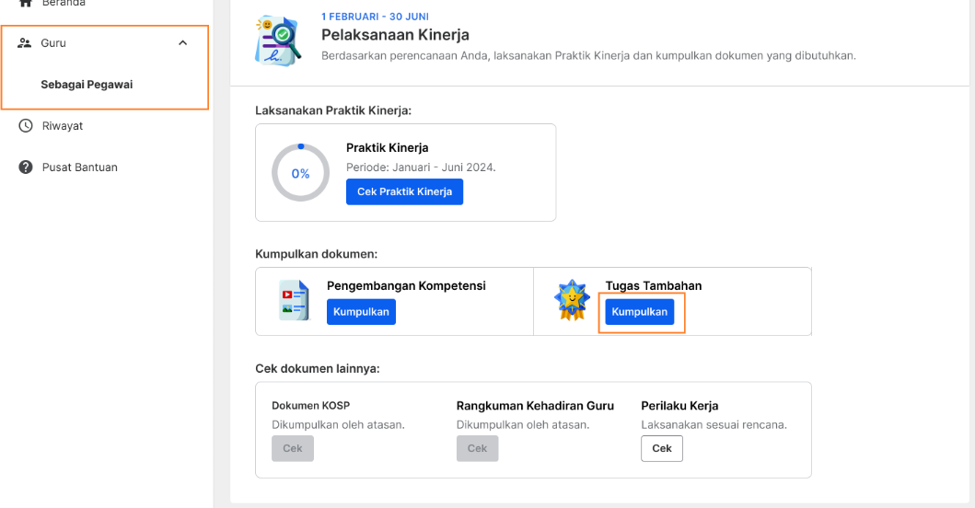Click the Praktik Kinerja card title
The width and height of the screenshot is (975, 508).
pos(388,148)
